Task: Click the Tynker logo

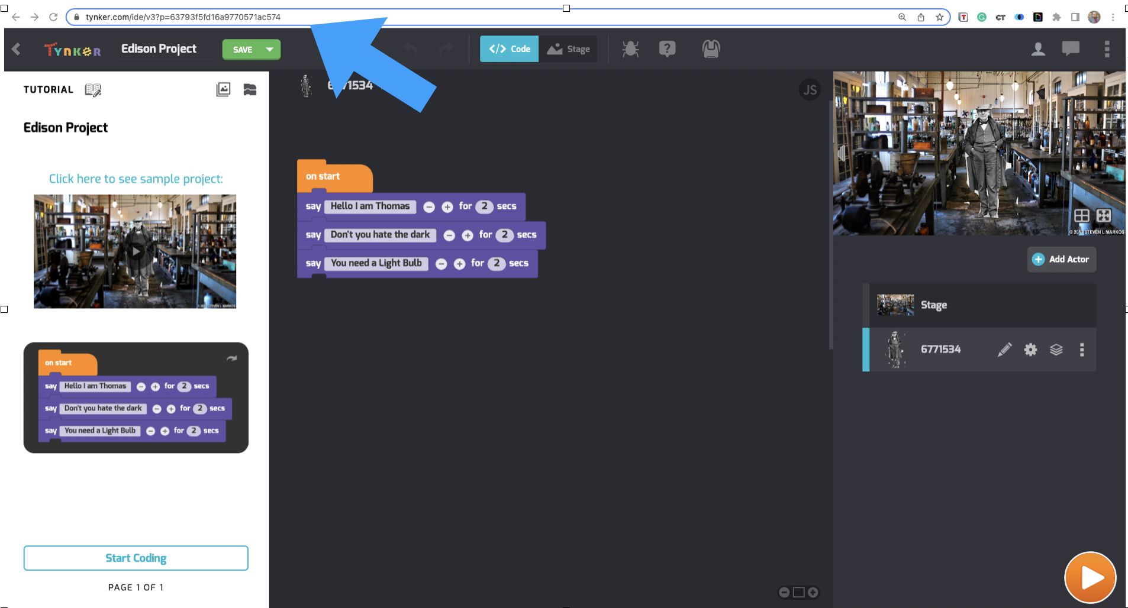Action: [x=73, y=50]
